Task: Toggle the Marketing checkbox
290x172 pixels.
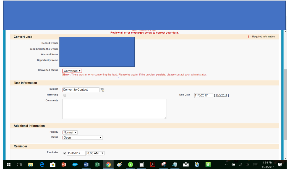Action: click(65, 95)
